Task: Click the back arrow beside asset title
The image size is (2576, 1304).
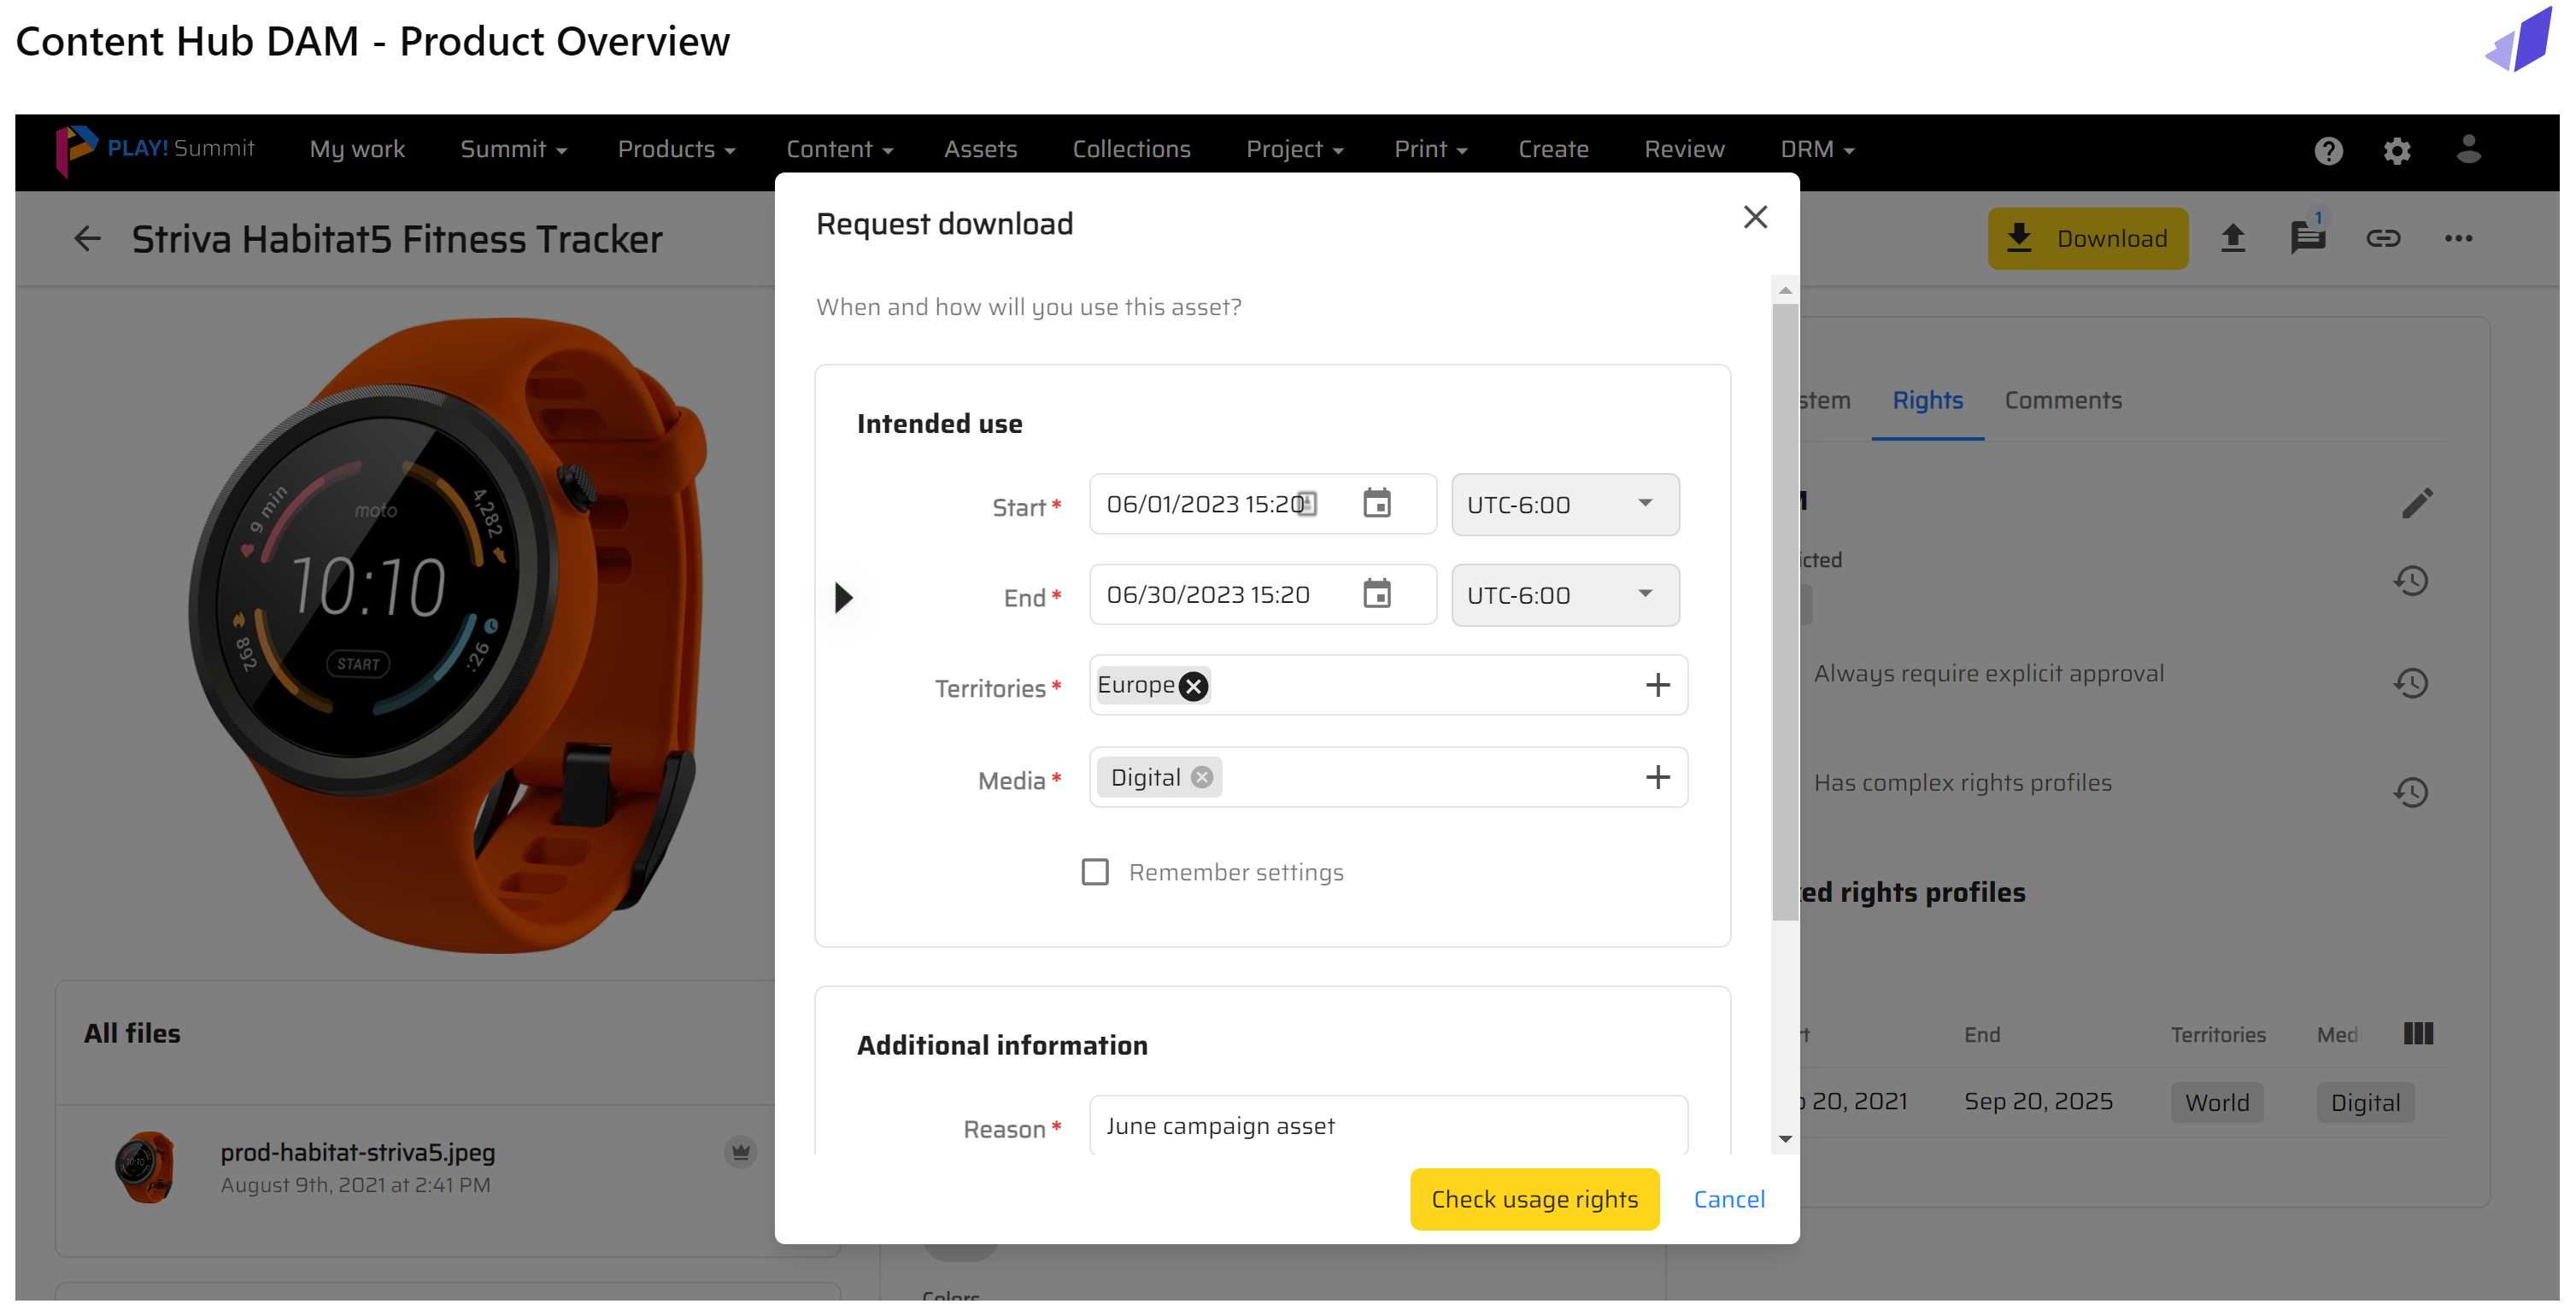Action: click(88, 239)
